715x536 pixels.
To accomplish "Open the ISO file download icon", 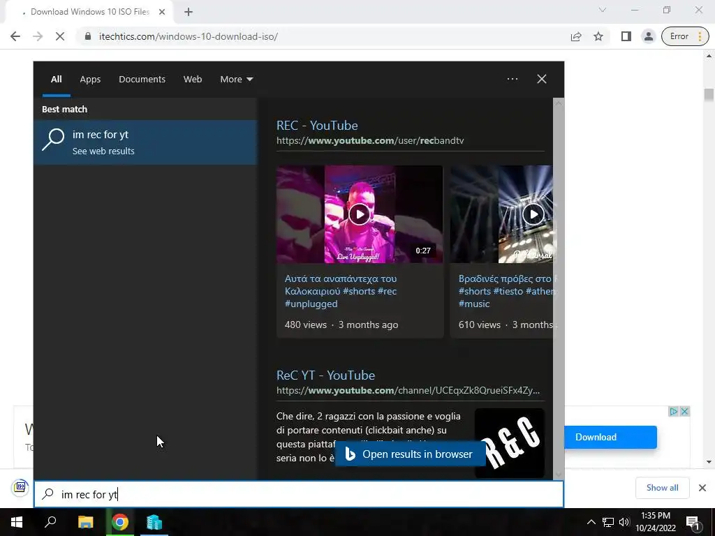I will tap(20, 487).
